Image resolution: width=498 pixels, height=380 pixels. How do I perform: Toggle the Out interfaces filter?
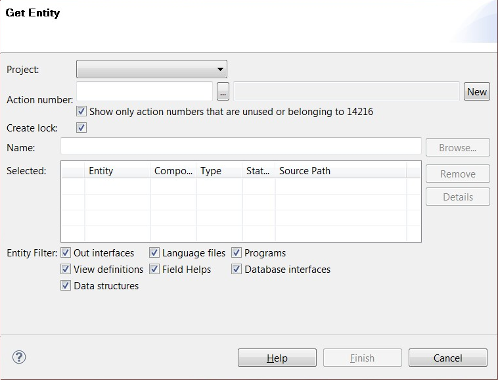pos(66,253)
